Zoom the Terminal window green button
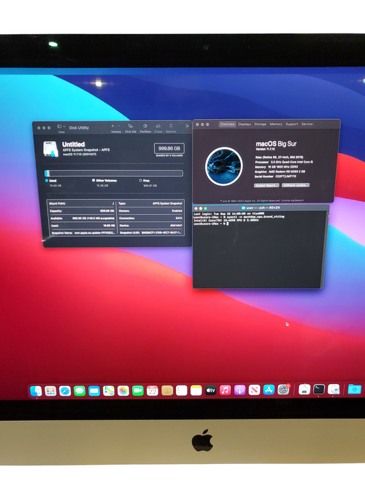 (205, 209)
